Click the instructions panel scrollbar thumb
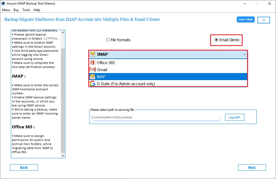Image resolution: width=276 pixels, height=179 pixels. [x=63, y=100]
